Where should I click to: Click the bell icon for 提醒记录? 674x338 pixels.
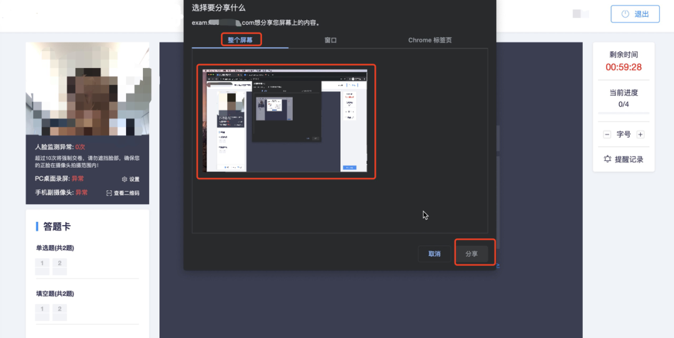(607, 159)
